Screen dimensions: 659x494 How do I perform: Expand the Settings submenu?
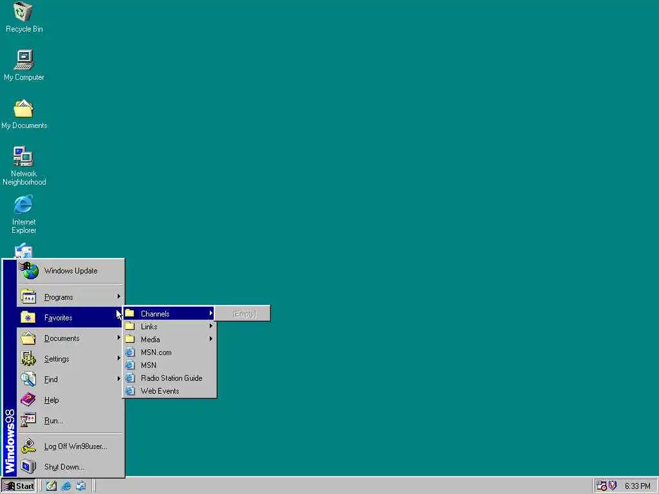(71, 359)
